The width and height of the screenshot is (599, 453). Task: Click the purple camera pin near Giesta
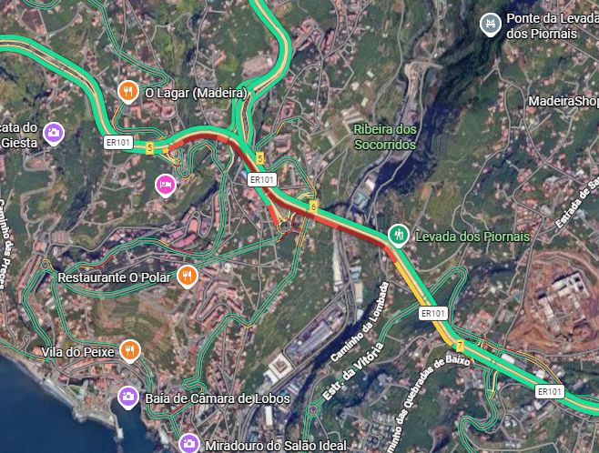point(54,133)
